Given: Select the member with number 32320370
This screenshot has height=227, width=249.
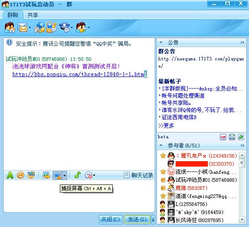Looking at the screenshot, I should 198,164.
